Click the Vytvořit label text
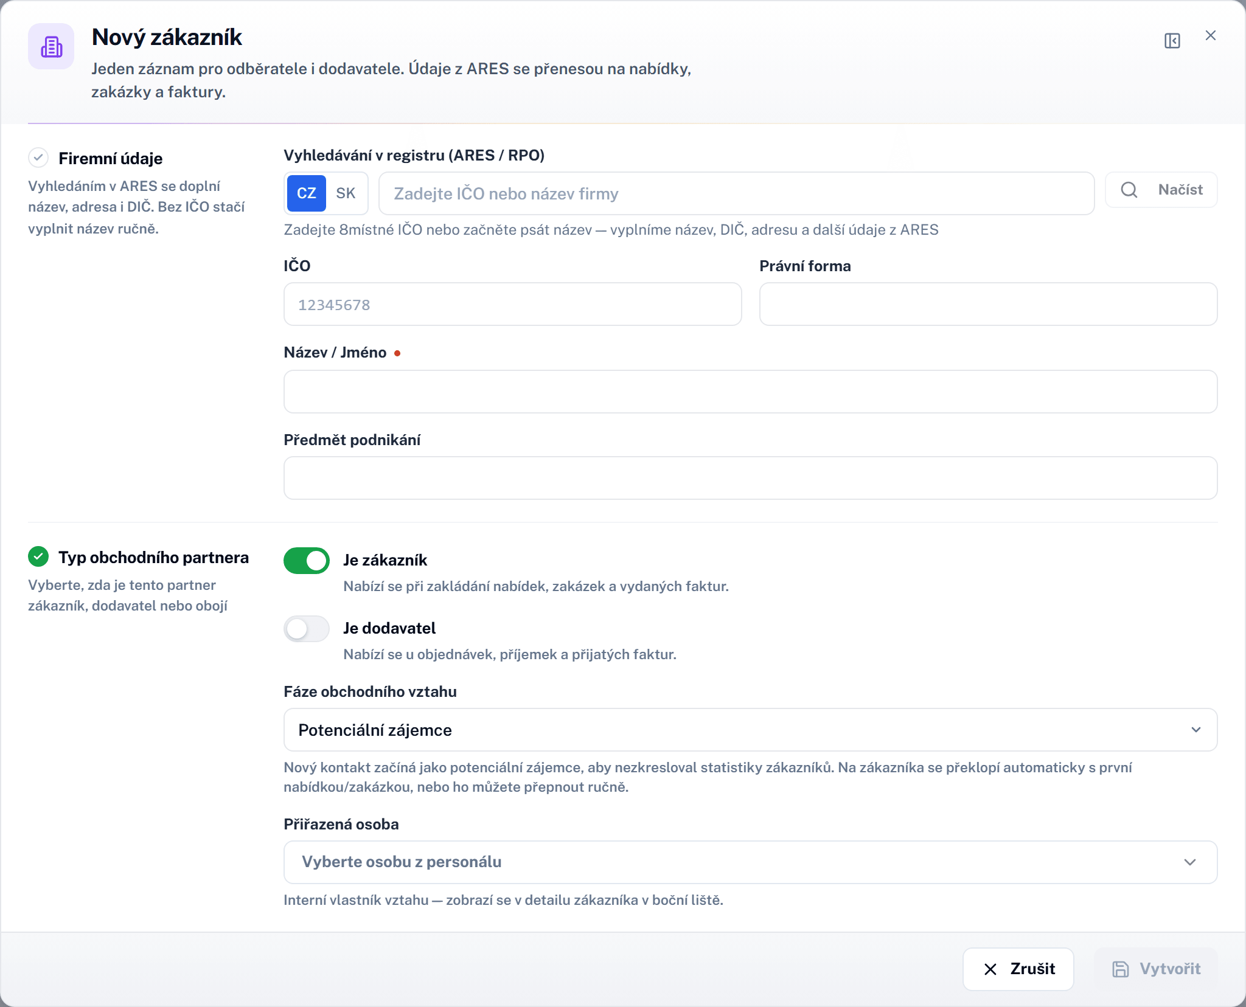Image resolution: width=1246 pixels, height=1007 pixels. click(1170, 969)
